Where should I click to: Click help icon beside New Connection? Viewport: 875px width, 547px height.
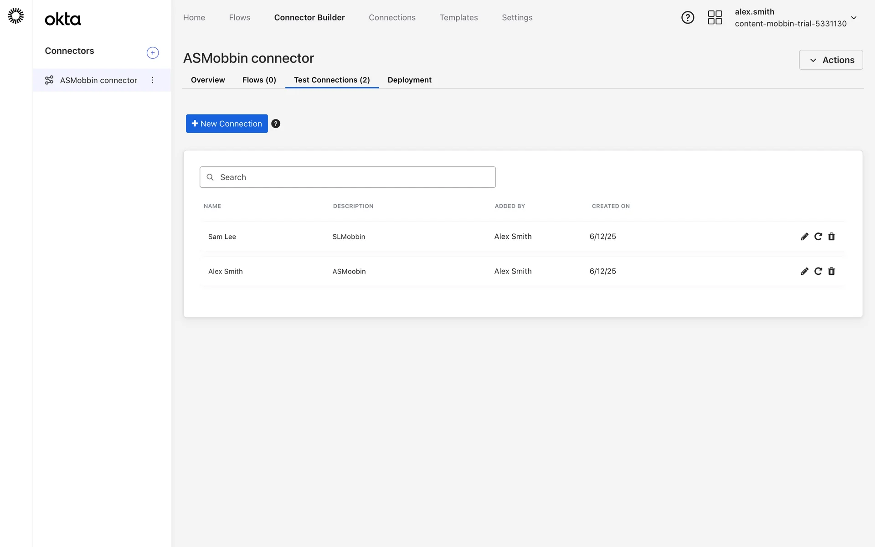coord(276,124)
